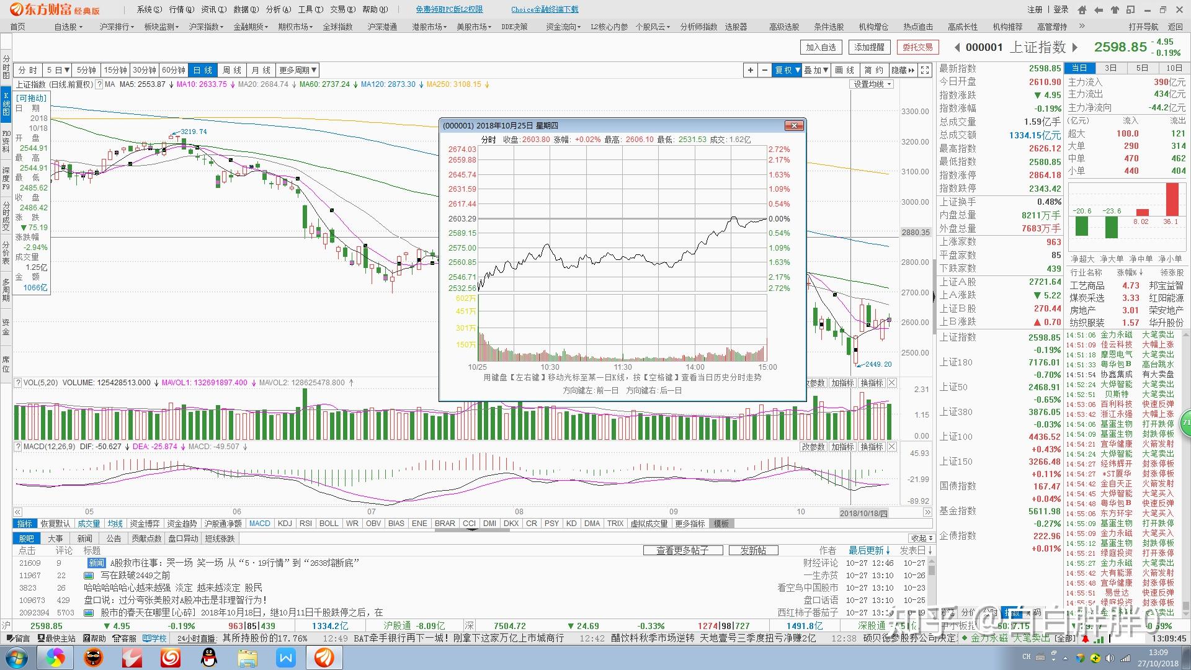The image size is (1191, 670).
Task: Open post 写在跌破2449之前
Action: point(135,575)
